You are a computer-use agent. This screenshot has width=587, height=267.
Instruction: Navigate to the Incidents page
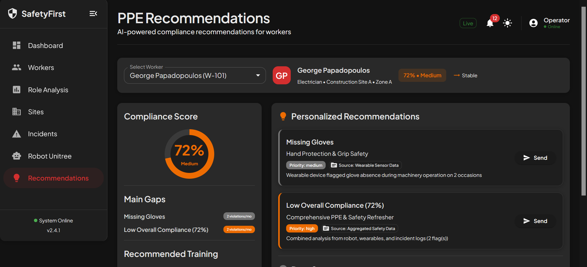(x=54, y=134)
